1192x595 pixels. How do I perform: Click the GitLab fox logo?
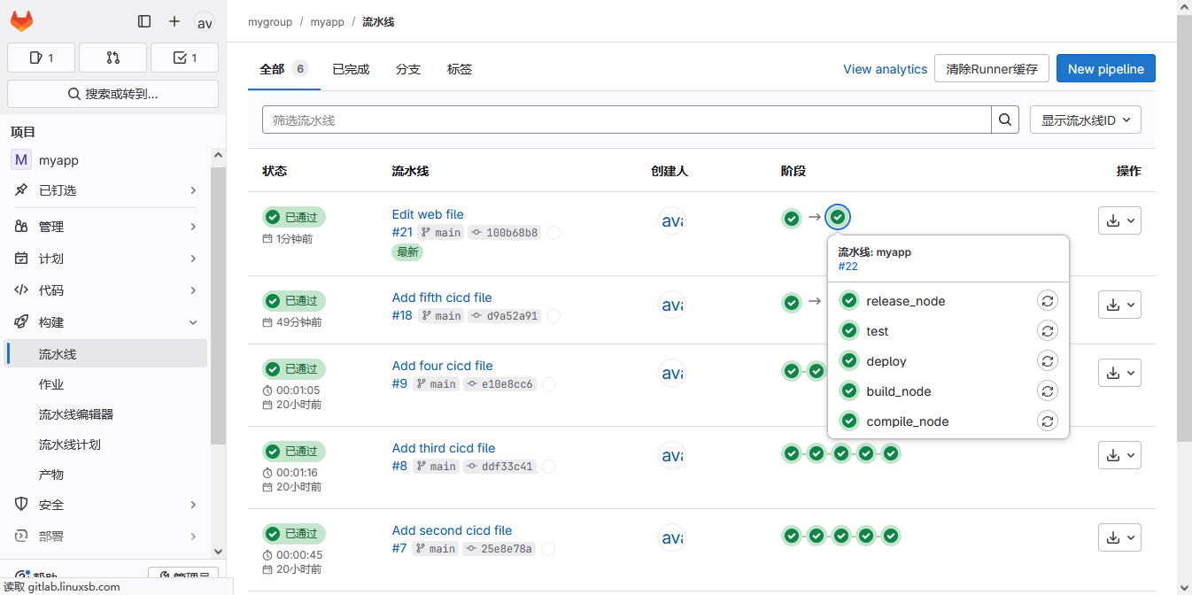(x=22, y=21)
